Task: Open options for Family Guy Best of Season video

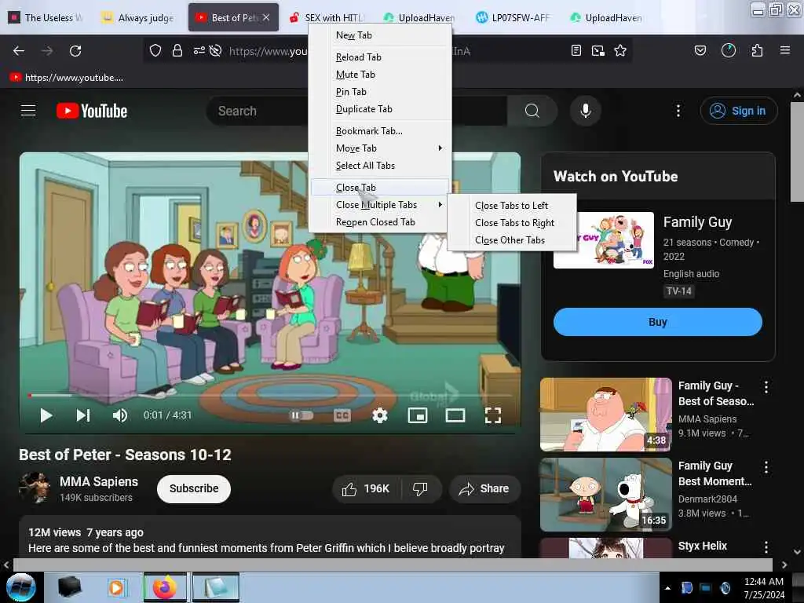Action: coord(766,386)
